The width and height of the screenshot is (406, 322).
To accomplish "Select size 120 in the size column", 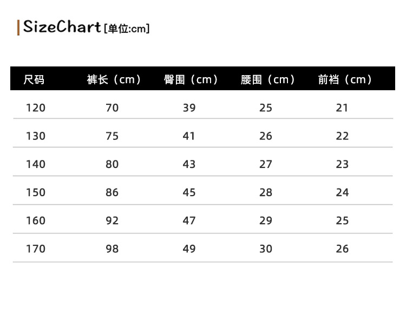I will pos(36,108).
